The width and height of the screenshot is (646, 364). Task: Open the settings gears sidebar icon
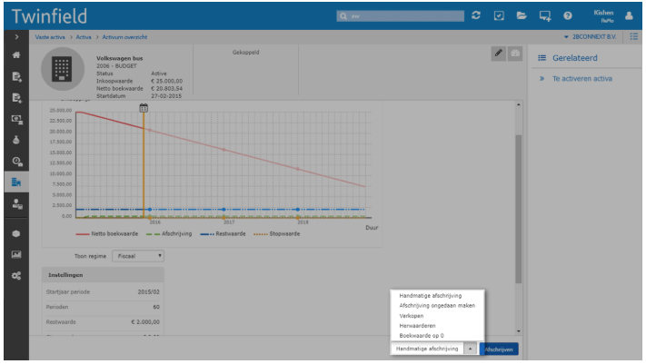tap(16, 276)
